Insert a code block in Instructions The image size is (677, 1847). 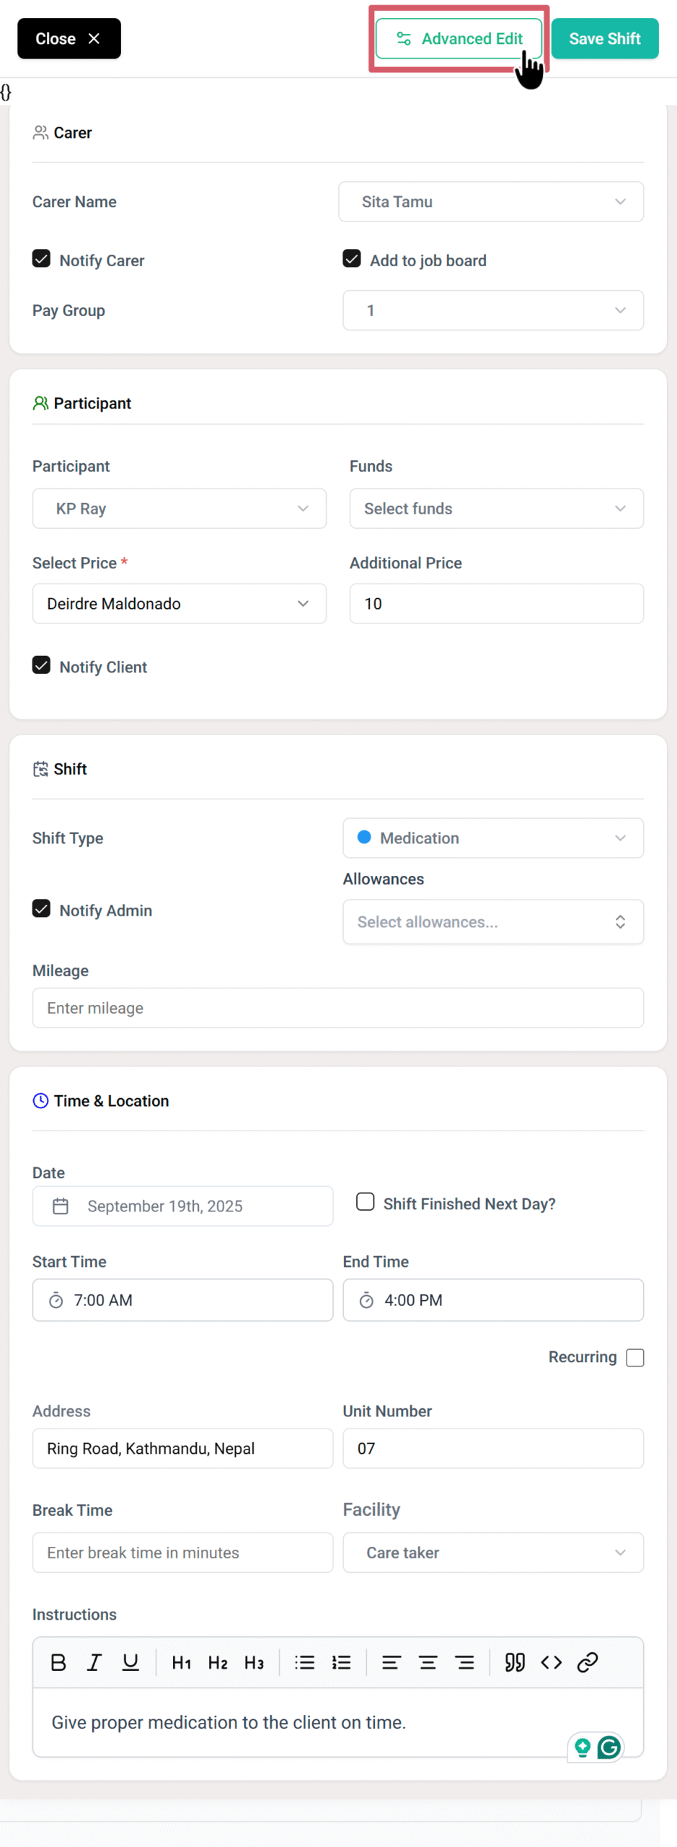click(x=551, y=1662)
